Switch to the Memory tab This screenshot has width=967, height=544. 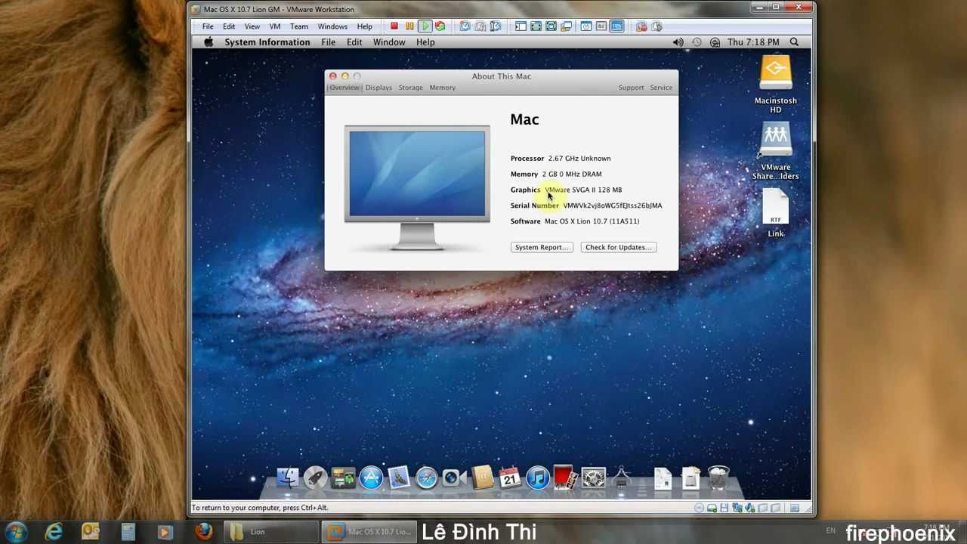click(442, 88)
